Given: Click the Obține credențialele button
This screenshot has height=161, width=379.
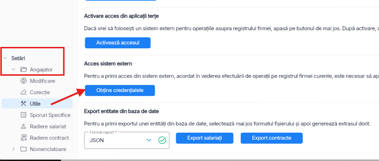Looking at the screenshot, I should click(120, 90).
